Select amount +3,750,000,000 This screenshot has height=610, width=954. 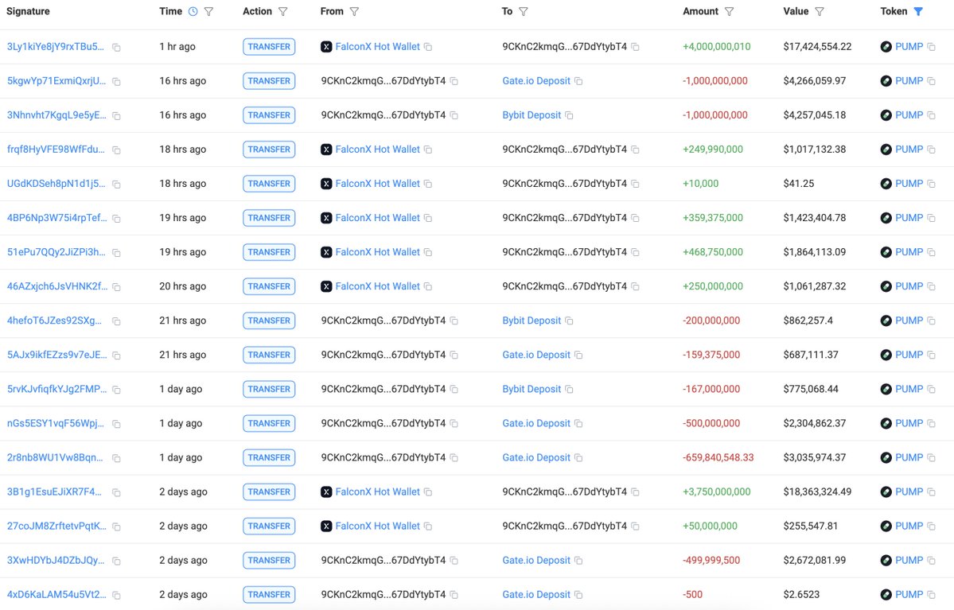(x=716, y=492)
